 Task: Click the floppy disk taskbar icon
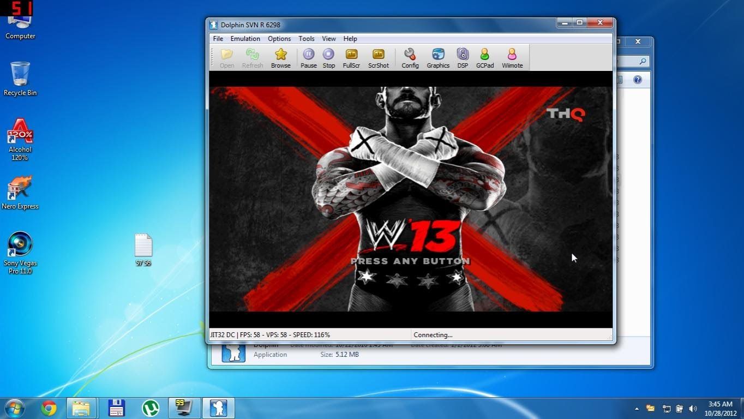point(116,408)
